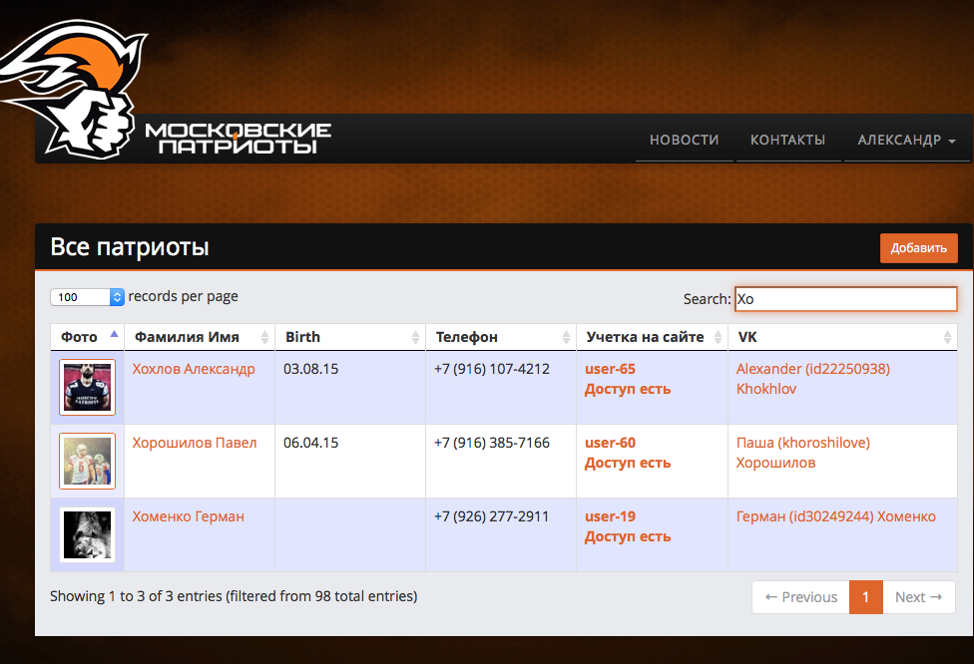Sort table by Birth column

350,337
